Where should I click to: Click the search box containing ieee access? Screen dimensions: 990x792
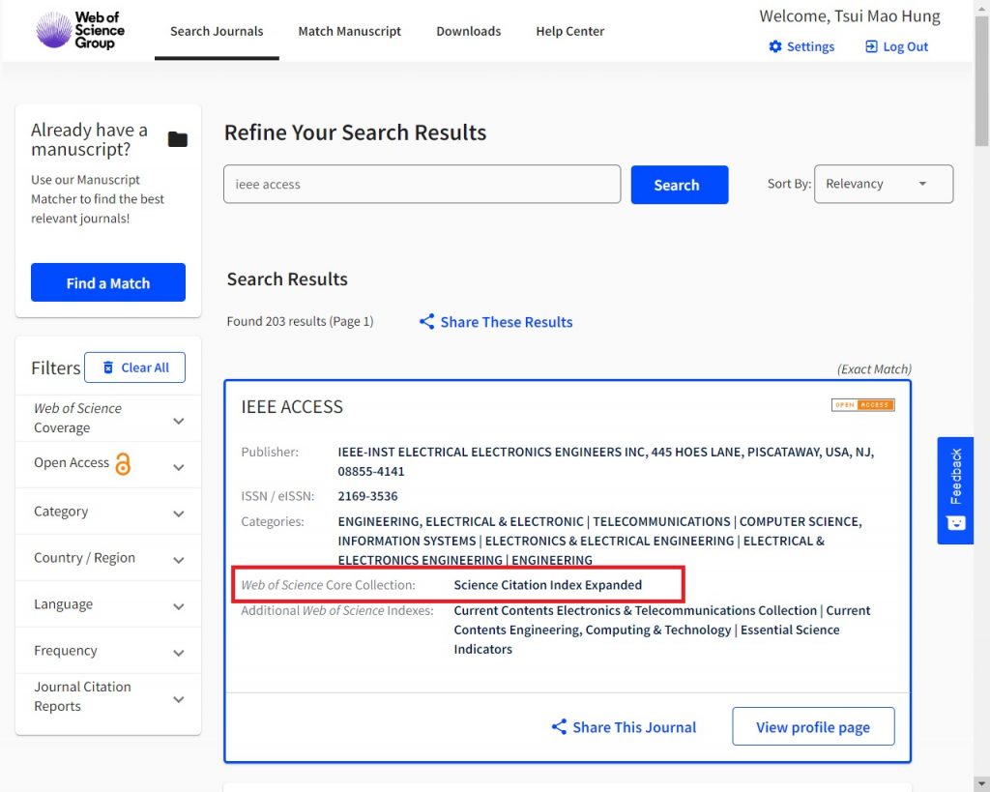coord(422,185)
